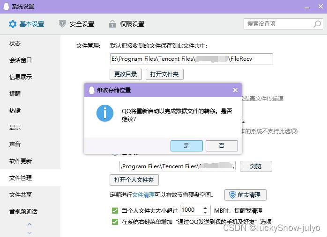Image resolution: width=327 pixels, height=237 pixels.
Task: Click the 搜索设置项 search field
Action: click(283, 24)
